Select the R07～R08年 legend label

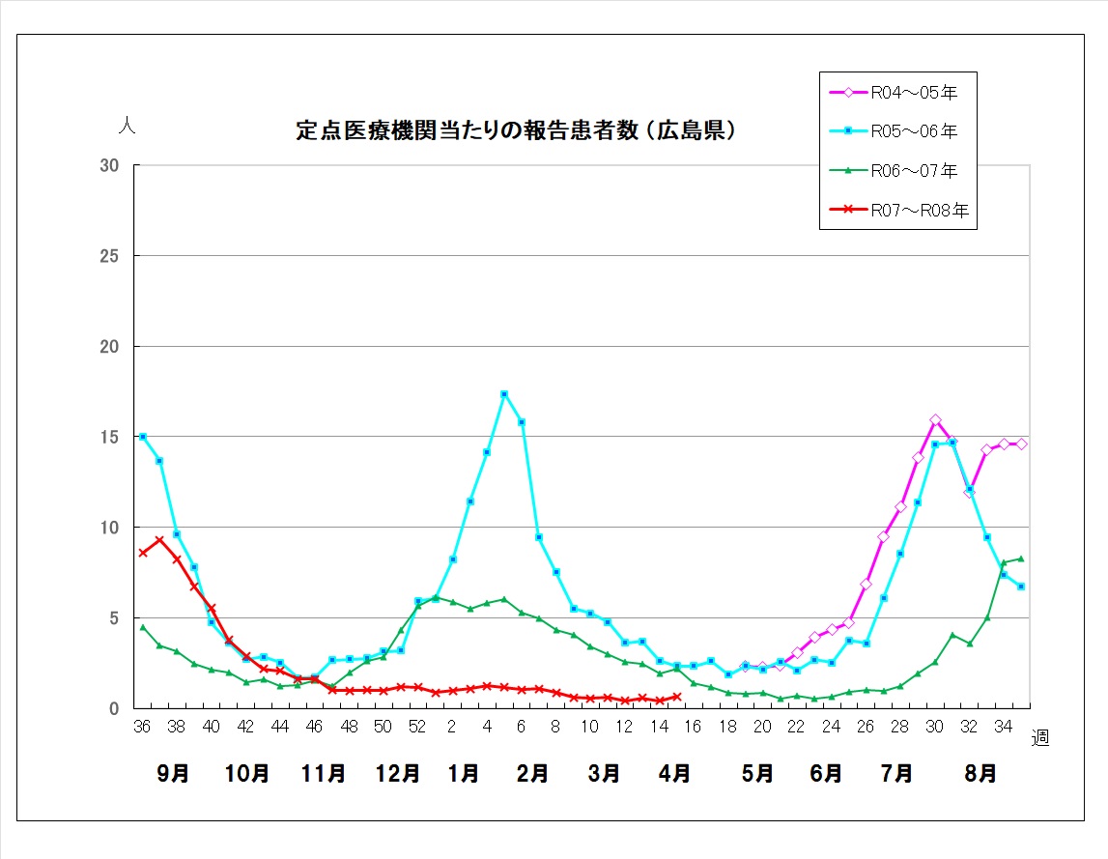point(919,210)
